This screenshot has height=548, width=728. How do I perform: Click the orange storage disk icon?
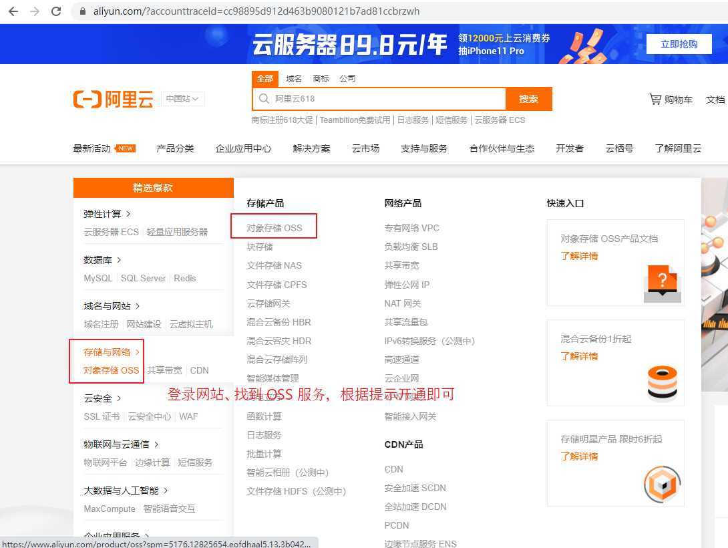(x=663, y=383)
